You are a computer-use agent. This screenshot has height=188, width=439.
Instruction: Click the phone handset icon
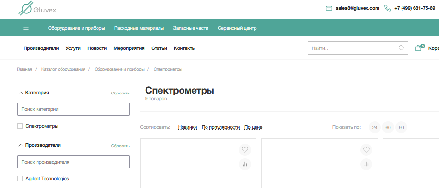pos(388,8)
